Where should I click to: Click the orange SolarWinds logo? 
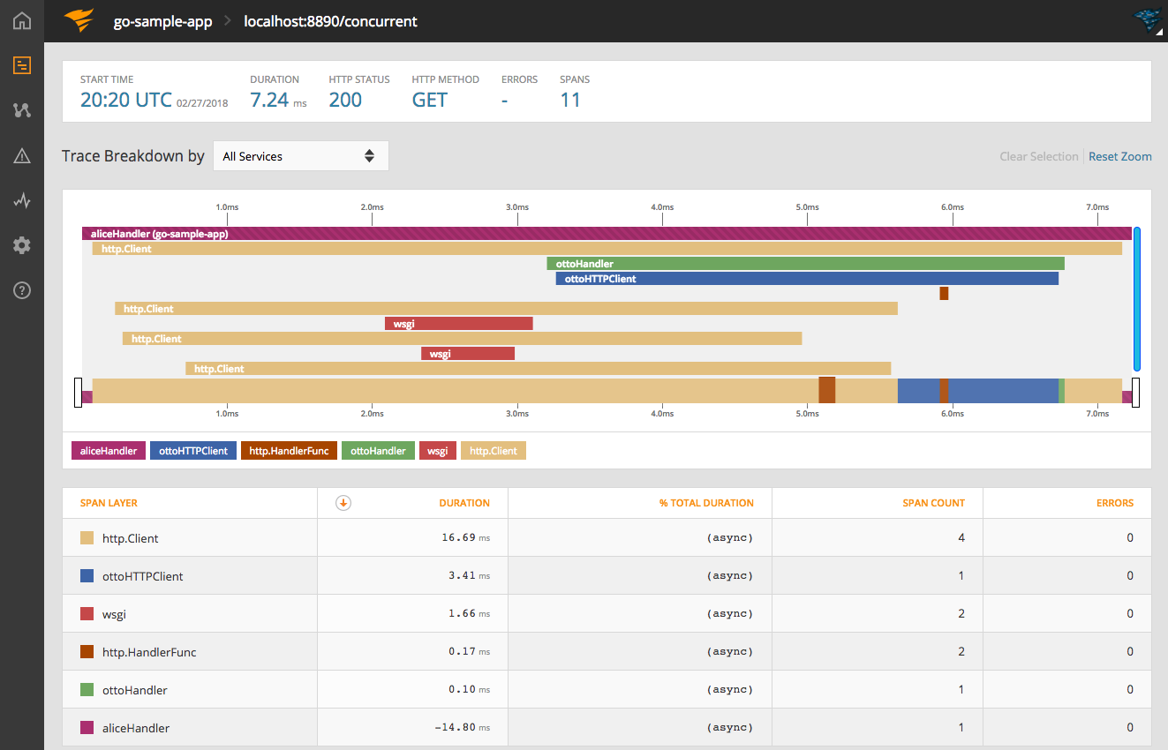pos(79,20)
